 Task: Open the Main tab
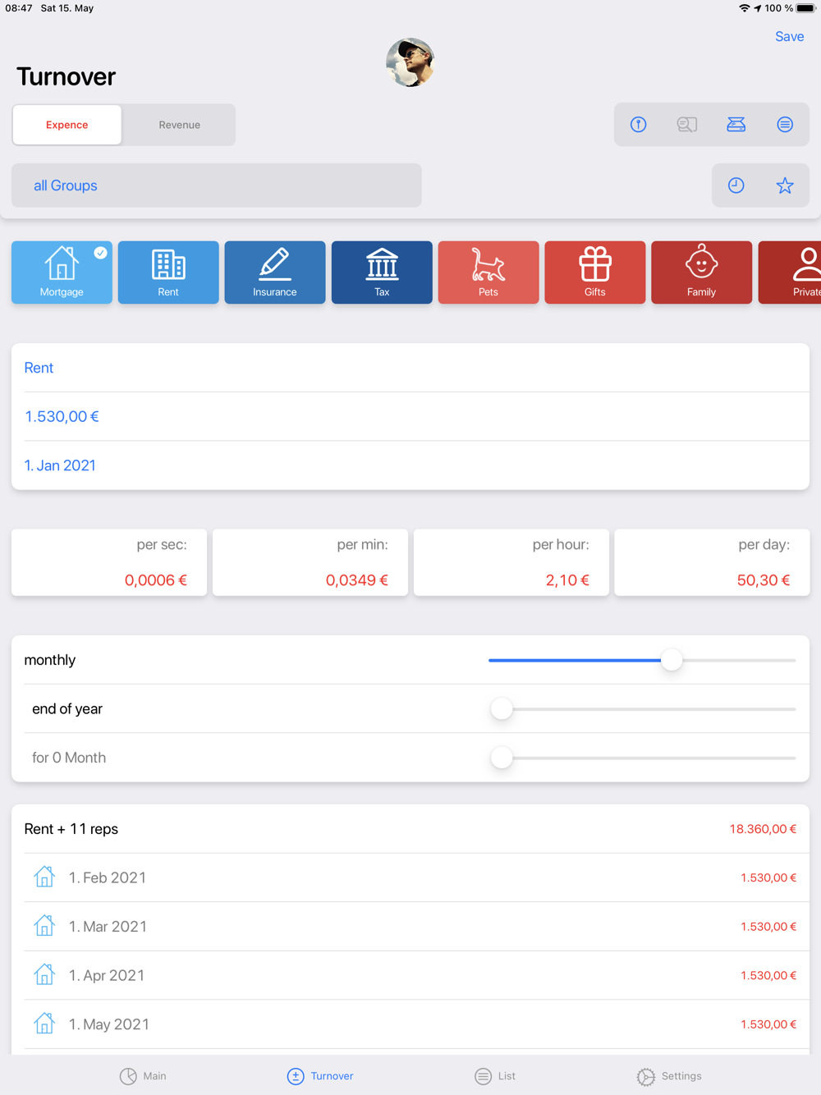(144, 1076)
